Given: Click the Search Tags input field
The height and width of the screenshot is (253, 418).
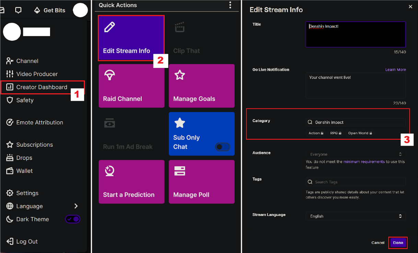Looking at the screenshot, I should [x=355, y=182].
